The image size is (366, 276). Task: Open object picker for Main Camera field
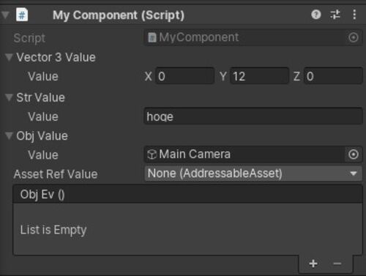pyautogui.click(x=354, y=154)
